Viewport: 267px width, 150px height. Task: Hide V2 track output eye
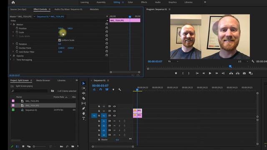[114, 111]
